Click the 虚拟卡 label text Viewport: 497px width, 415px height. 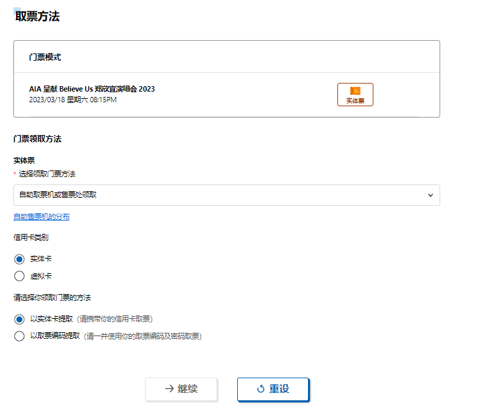click(x=41, y=276)
